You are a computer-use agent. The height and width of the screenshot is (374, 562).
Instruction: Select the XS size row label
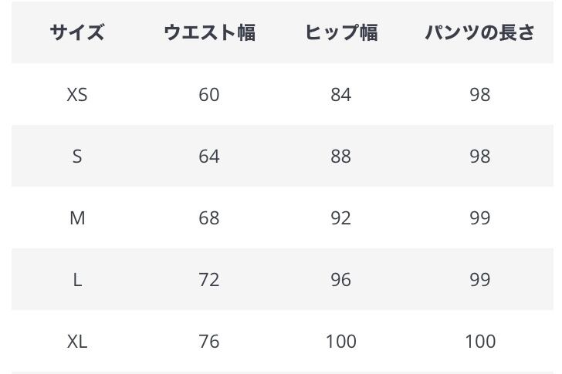77,95
